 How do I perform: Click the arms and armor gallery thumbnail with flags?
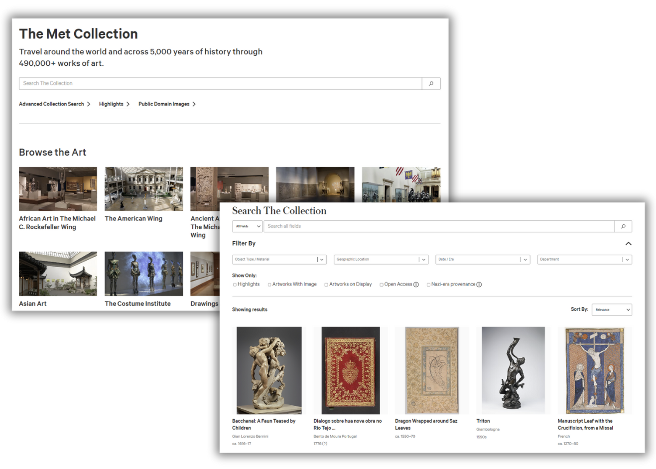[x=401, y=184]
